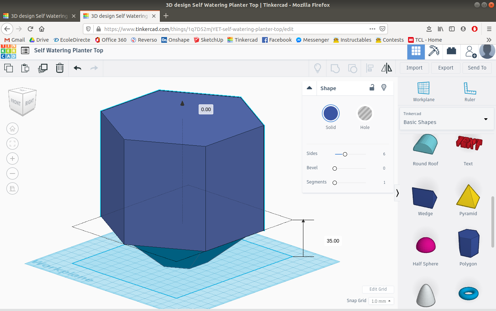The width and height of the screenshot is (496, 311).
Task: Open the SketchUp bookmark
Action: (208, 40)
